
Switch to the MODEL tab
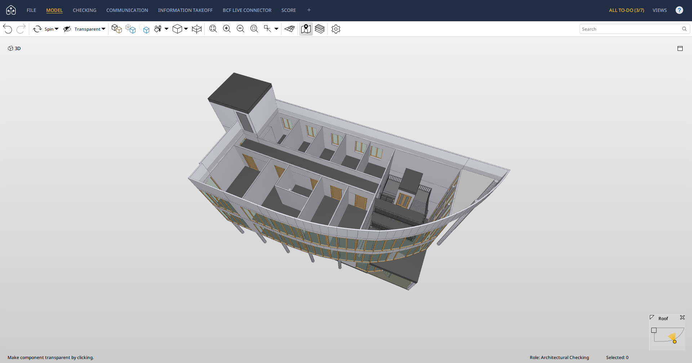[x=54, y=10]
